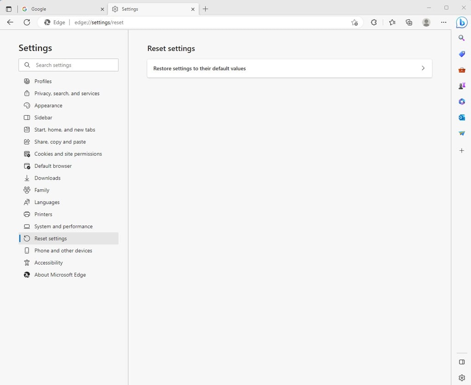Open Share, copy and paste settings
471x385 pixels.
69,142
